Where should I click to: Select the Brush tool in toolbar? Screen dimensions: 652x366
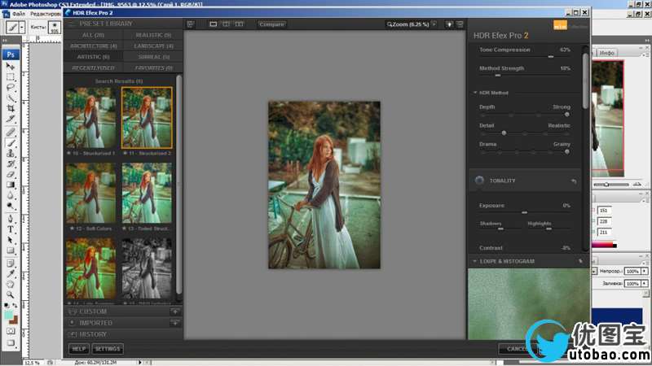pyautogui.click(x=11, y=143)
